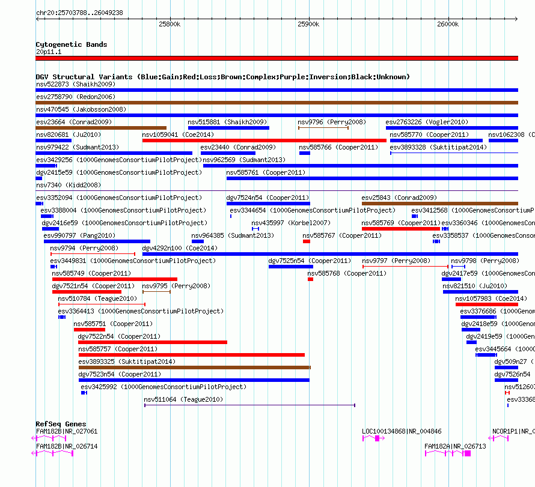The height and width of the screenshot is (487, 535).
Task: Click the esv23664 (Conrad2009) variant label
Action: 74,122
